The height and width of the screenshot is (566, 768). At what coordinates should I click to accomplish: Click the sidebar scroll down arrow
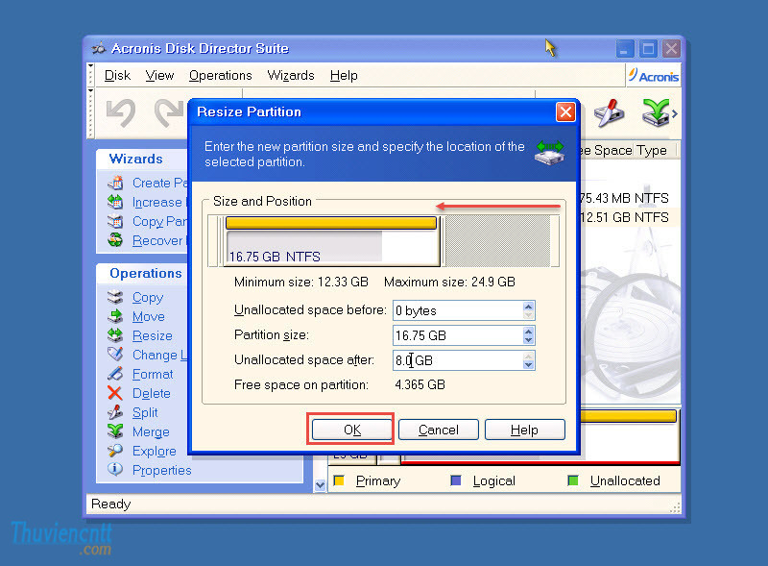[x=321, y=485]
